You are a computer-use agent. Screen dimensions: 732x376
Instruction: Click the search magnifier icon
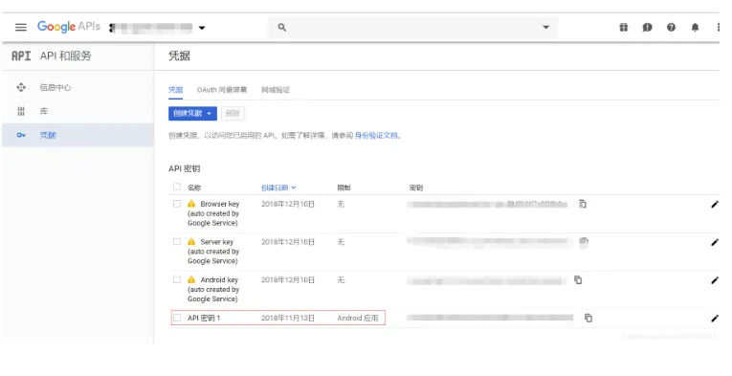[282, 27]
